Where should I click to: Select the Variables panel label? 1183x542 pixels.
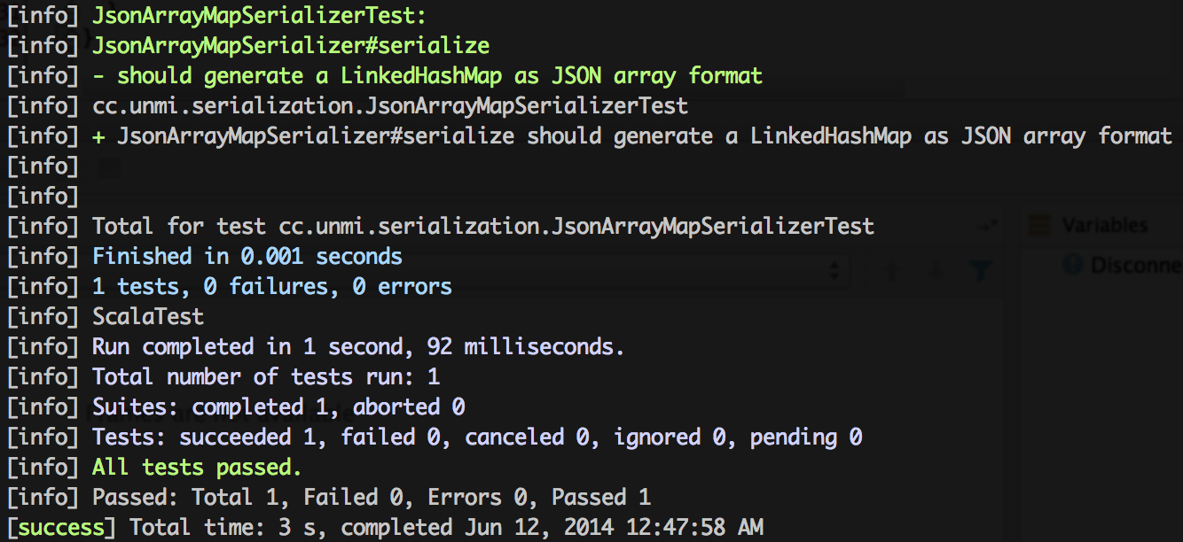pyautogui.click(x=1104, y=226)
